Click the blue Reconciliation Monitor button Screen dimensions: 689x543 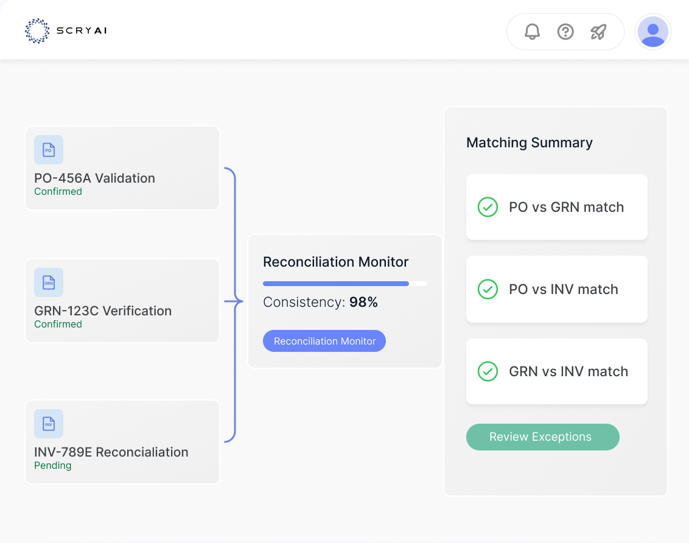[x=324, y=341]
